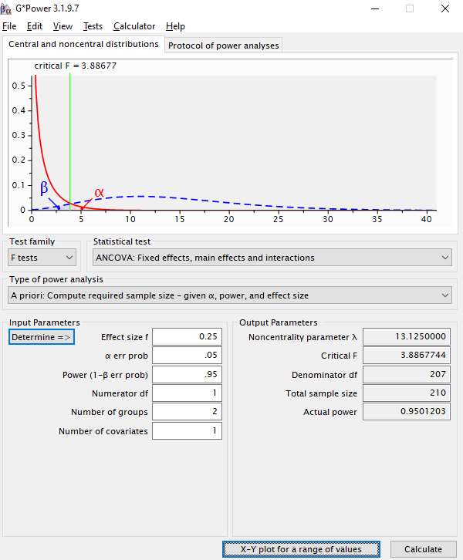Screen dimensions: 463x560
Task: Open the Edit menu
Action: tap(34, 26)
